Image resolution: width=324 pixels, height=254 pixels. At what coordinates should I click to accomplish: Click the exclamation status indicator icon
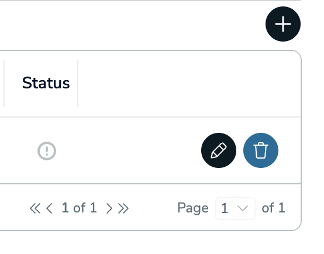click(x=47, y=151)
